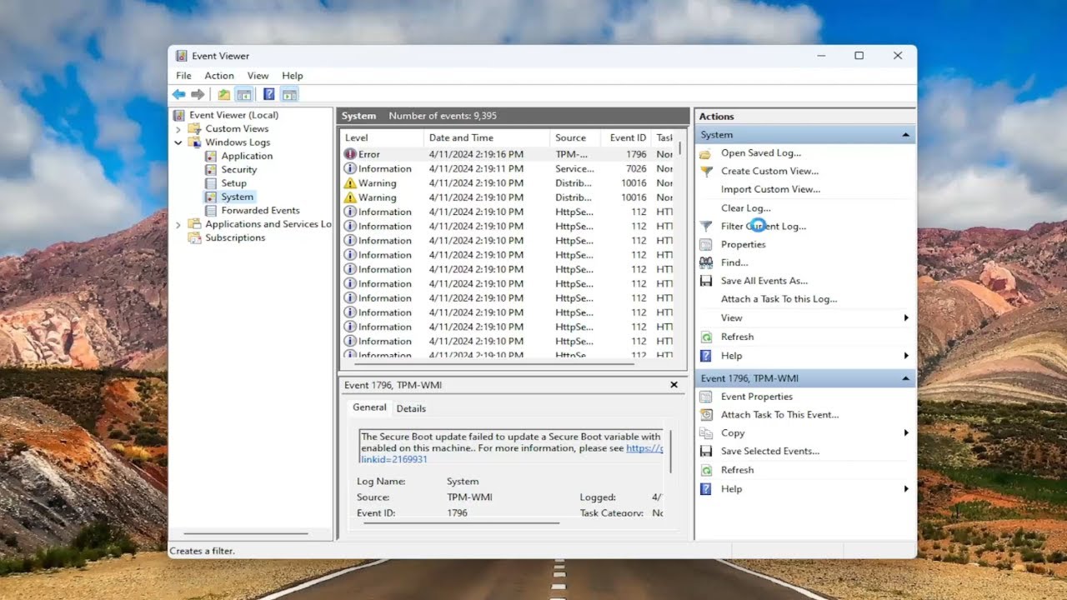This screenshot has width=1067, height=600.
Task: Click the Subscriptions icon in the tree
Action: (x=194, y=238)
